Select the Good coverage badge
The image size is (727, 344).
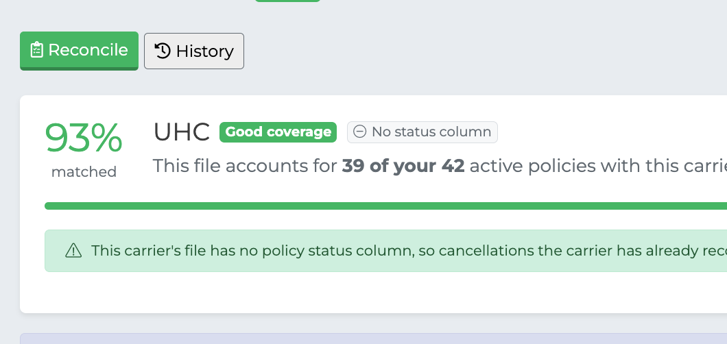(278, 132)
